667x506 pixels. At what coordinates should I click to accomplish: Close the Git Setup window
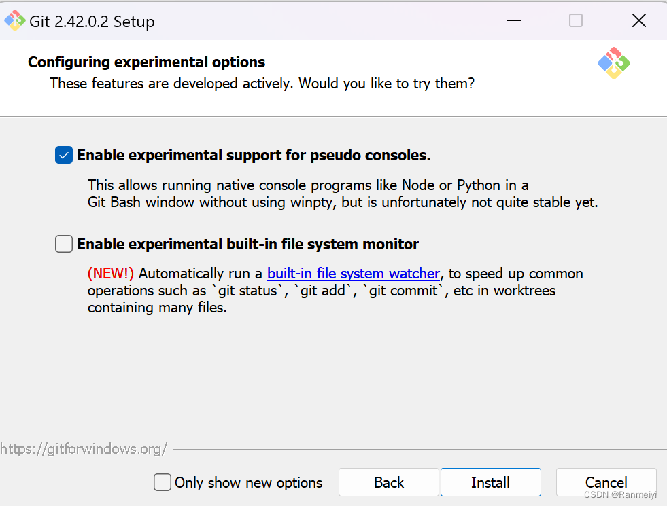click(638, 21)
